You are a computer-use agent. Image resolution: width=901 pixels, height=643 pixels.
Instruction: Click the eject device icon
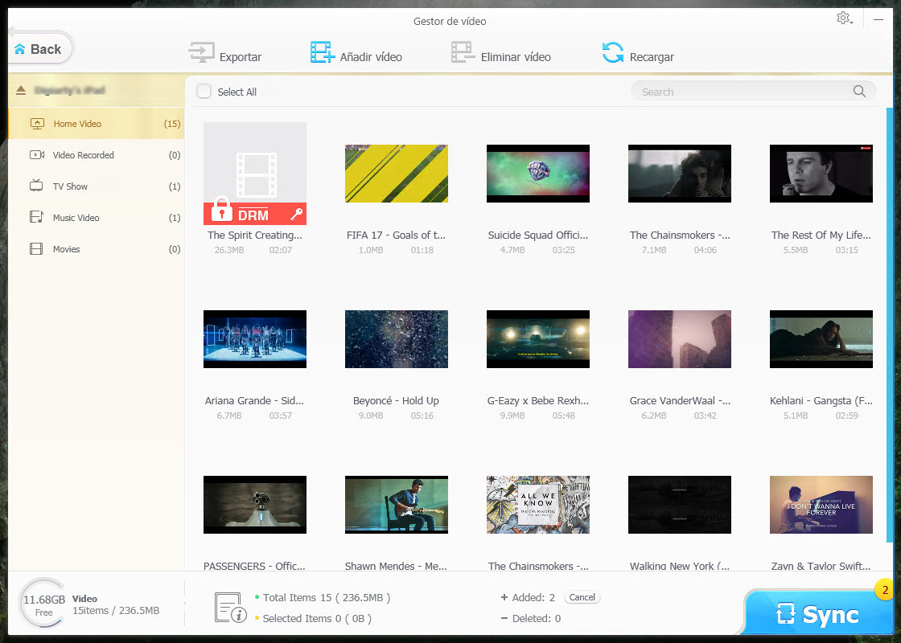click(21, 90)
